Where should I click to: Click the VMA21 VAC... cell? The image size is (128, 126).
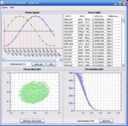[x=85, y=32]
